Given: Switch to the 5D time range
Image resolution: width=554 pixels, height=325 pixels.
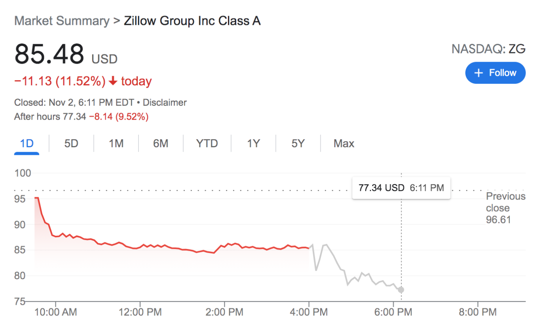Looking at the screenshot, I should click(x=71, y=143).
